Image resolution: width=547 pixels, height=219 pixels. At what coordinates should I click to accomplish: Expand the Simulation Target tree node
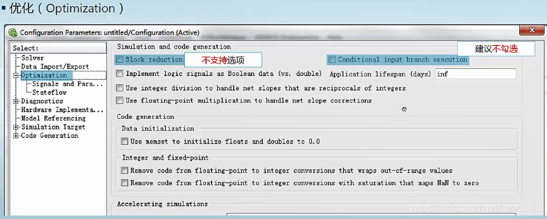click(x=16, y=127)
